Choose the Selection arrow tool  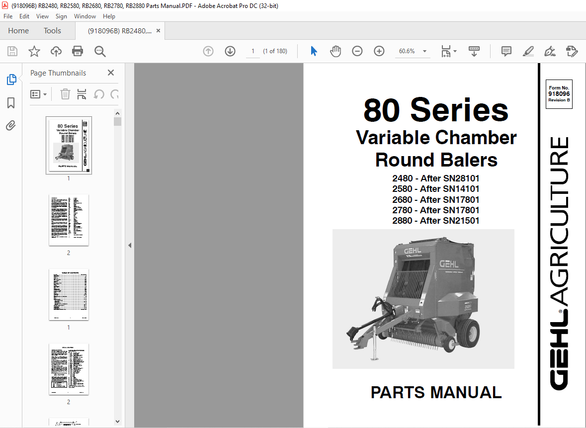[314, 51]
